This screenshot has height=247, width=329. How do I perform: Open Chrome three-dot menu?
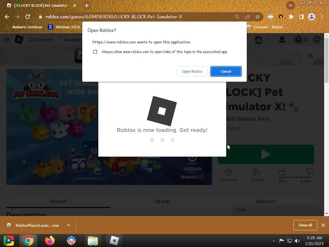click(322, 17)
